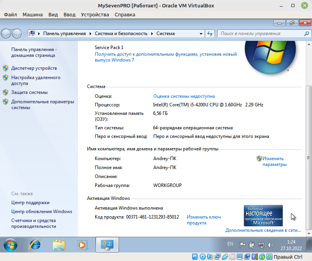Click the keyboard capture arrow icon near Правый Ctrl
This screenshot has height=261, width=312.
coord(269,257)
